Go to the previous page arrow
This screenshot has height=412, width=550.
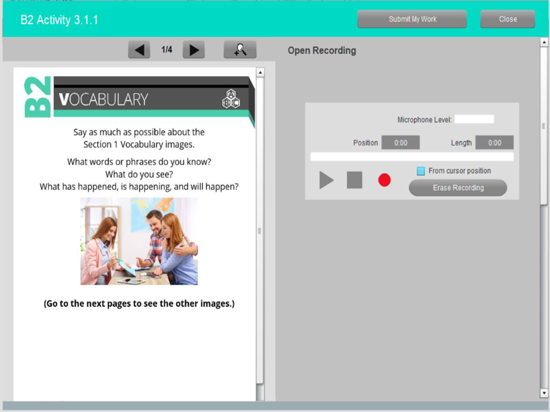pos(139,50)
